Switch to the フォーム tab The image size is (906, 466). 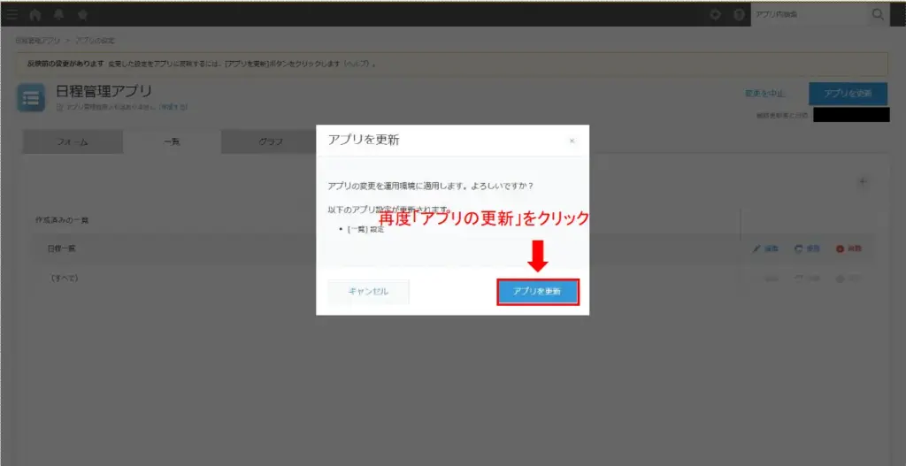73,142
